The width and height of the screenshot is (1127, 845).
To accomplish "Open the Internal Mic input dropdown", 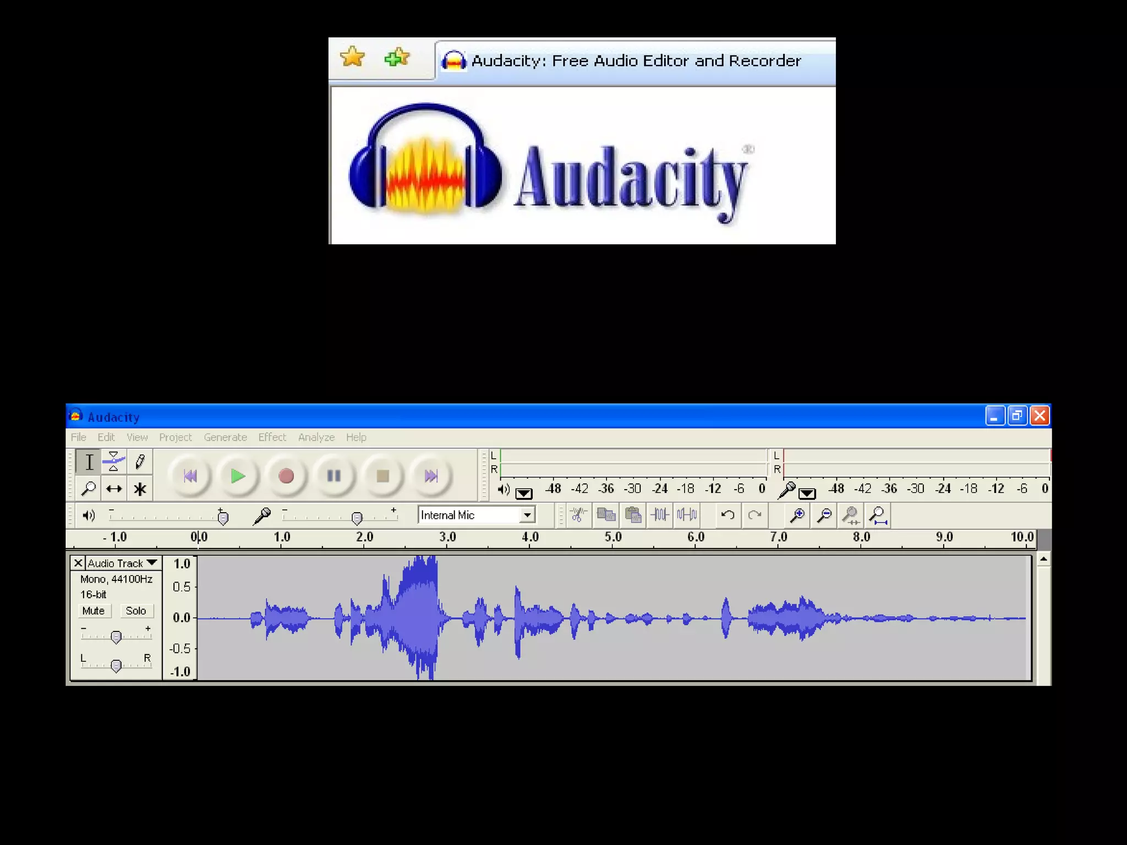I will pos(527,515).
